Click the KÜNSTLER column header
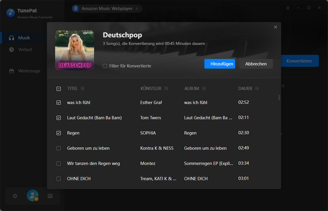Viewport: 328px width, 211px height. click(x=151, y=89)
